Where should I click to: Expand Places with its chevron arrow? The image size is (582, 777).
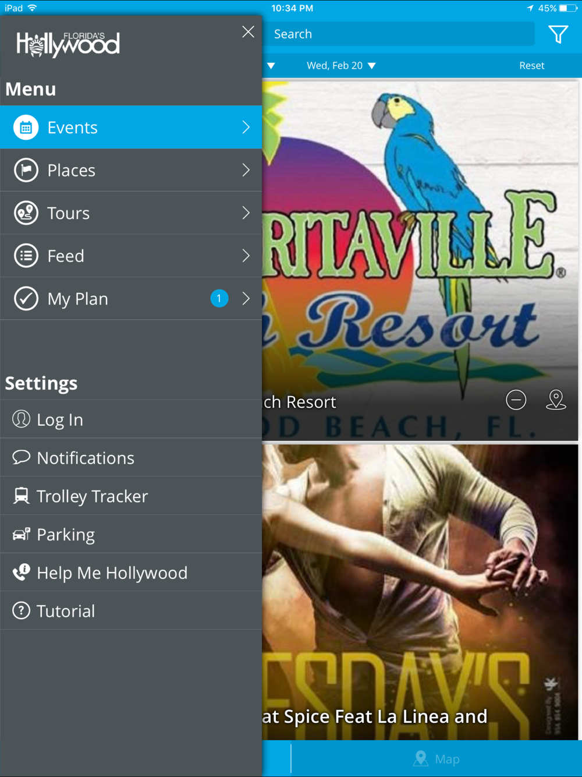point(246,170)
